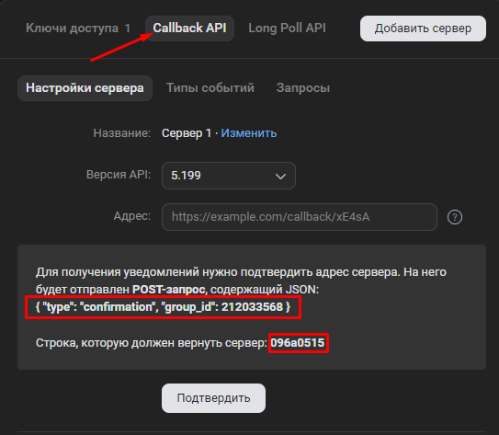Open the Типы событий tab
Viewport: 499px width, 435px height.
click(x=210, y=88)
